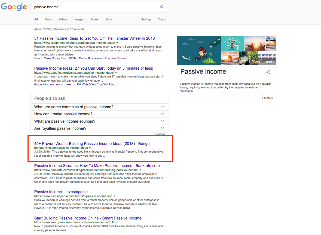321x235 pixels.
Task: Open the Settings menu
Action: tap(146, 19)
